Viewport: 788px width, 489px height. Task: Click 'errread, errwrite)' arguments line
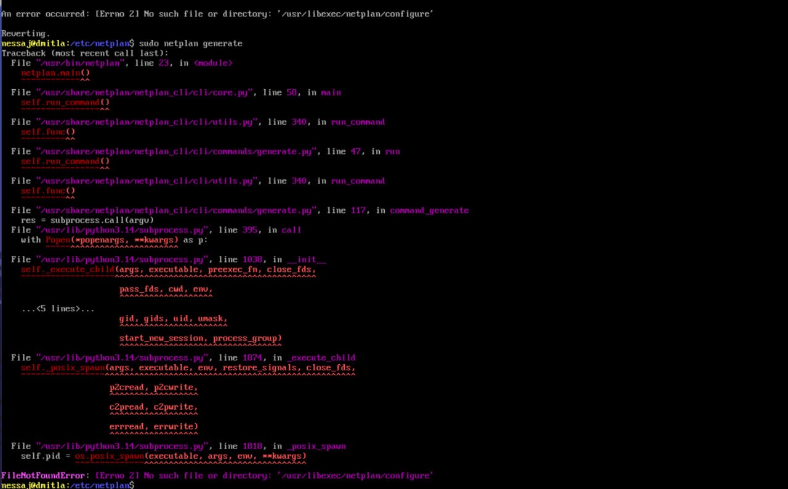coord(154,426)
